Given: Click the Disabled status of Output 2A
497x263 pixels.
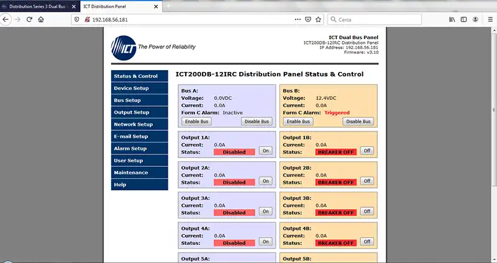Looking at the screenshot, I should (234, 182).
